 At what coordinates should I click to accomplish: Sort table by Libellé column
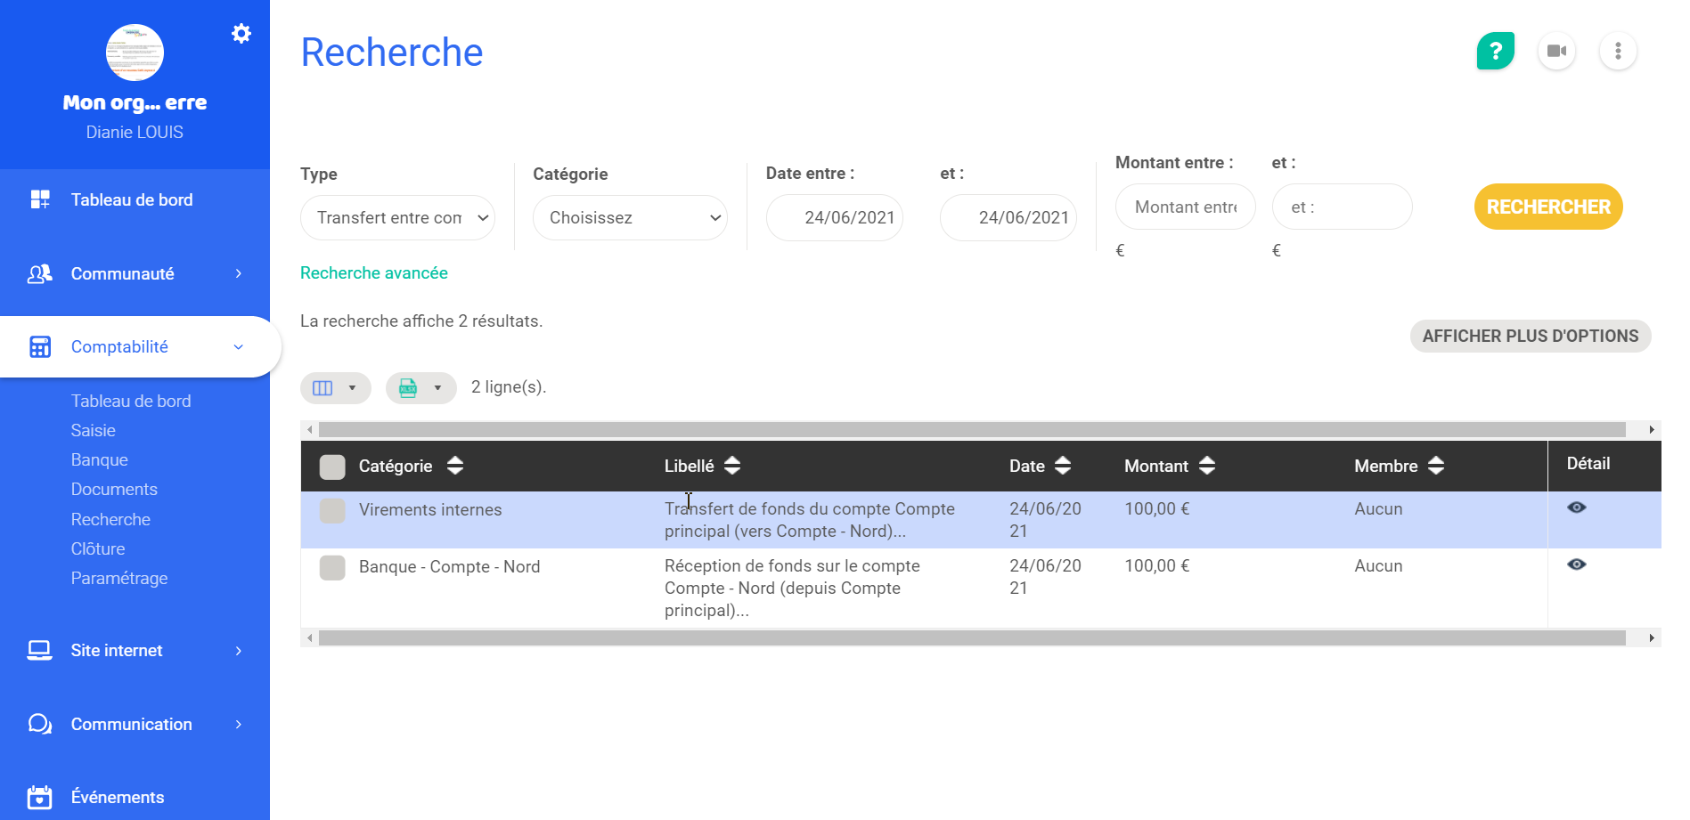(x=731, y=466)
